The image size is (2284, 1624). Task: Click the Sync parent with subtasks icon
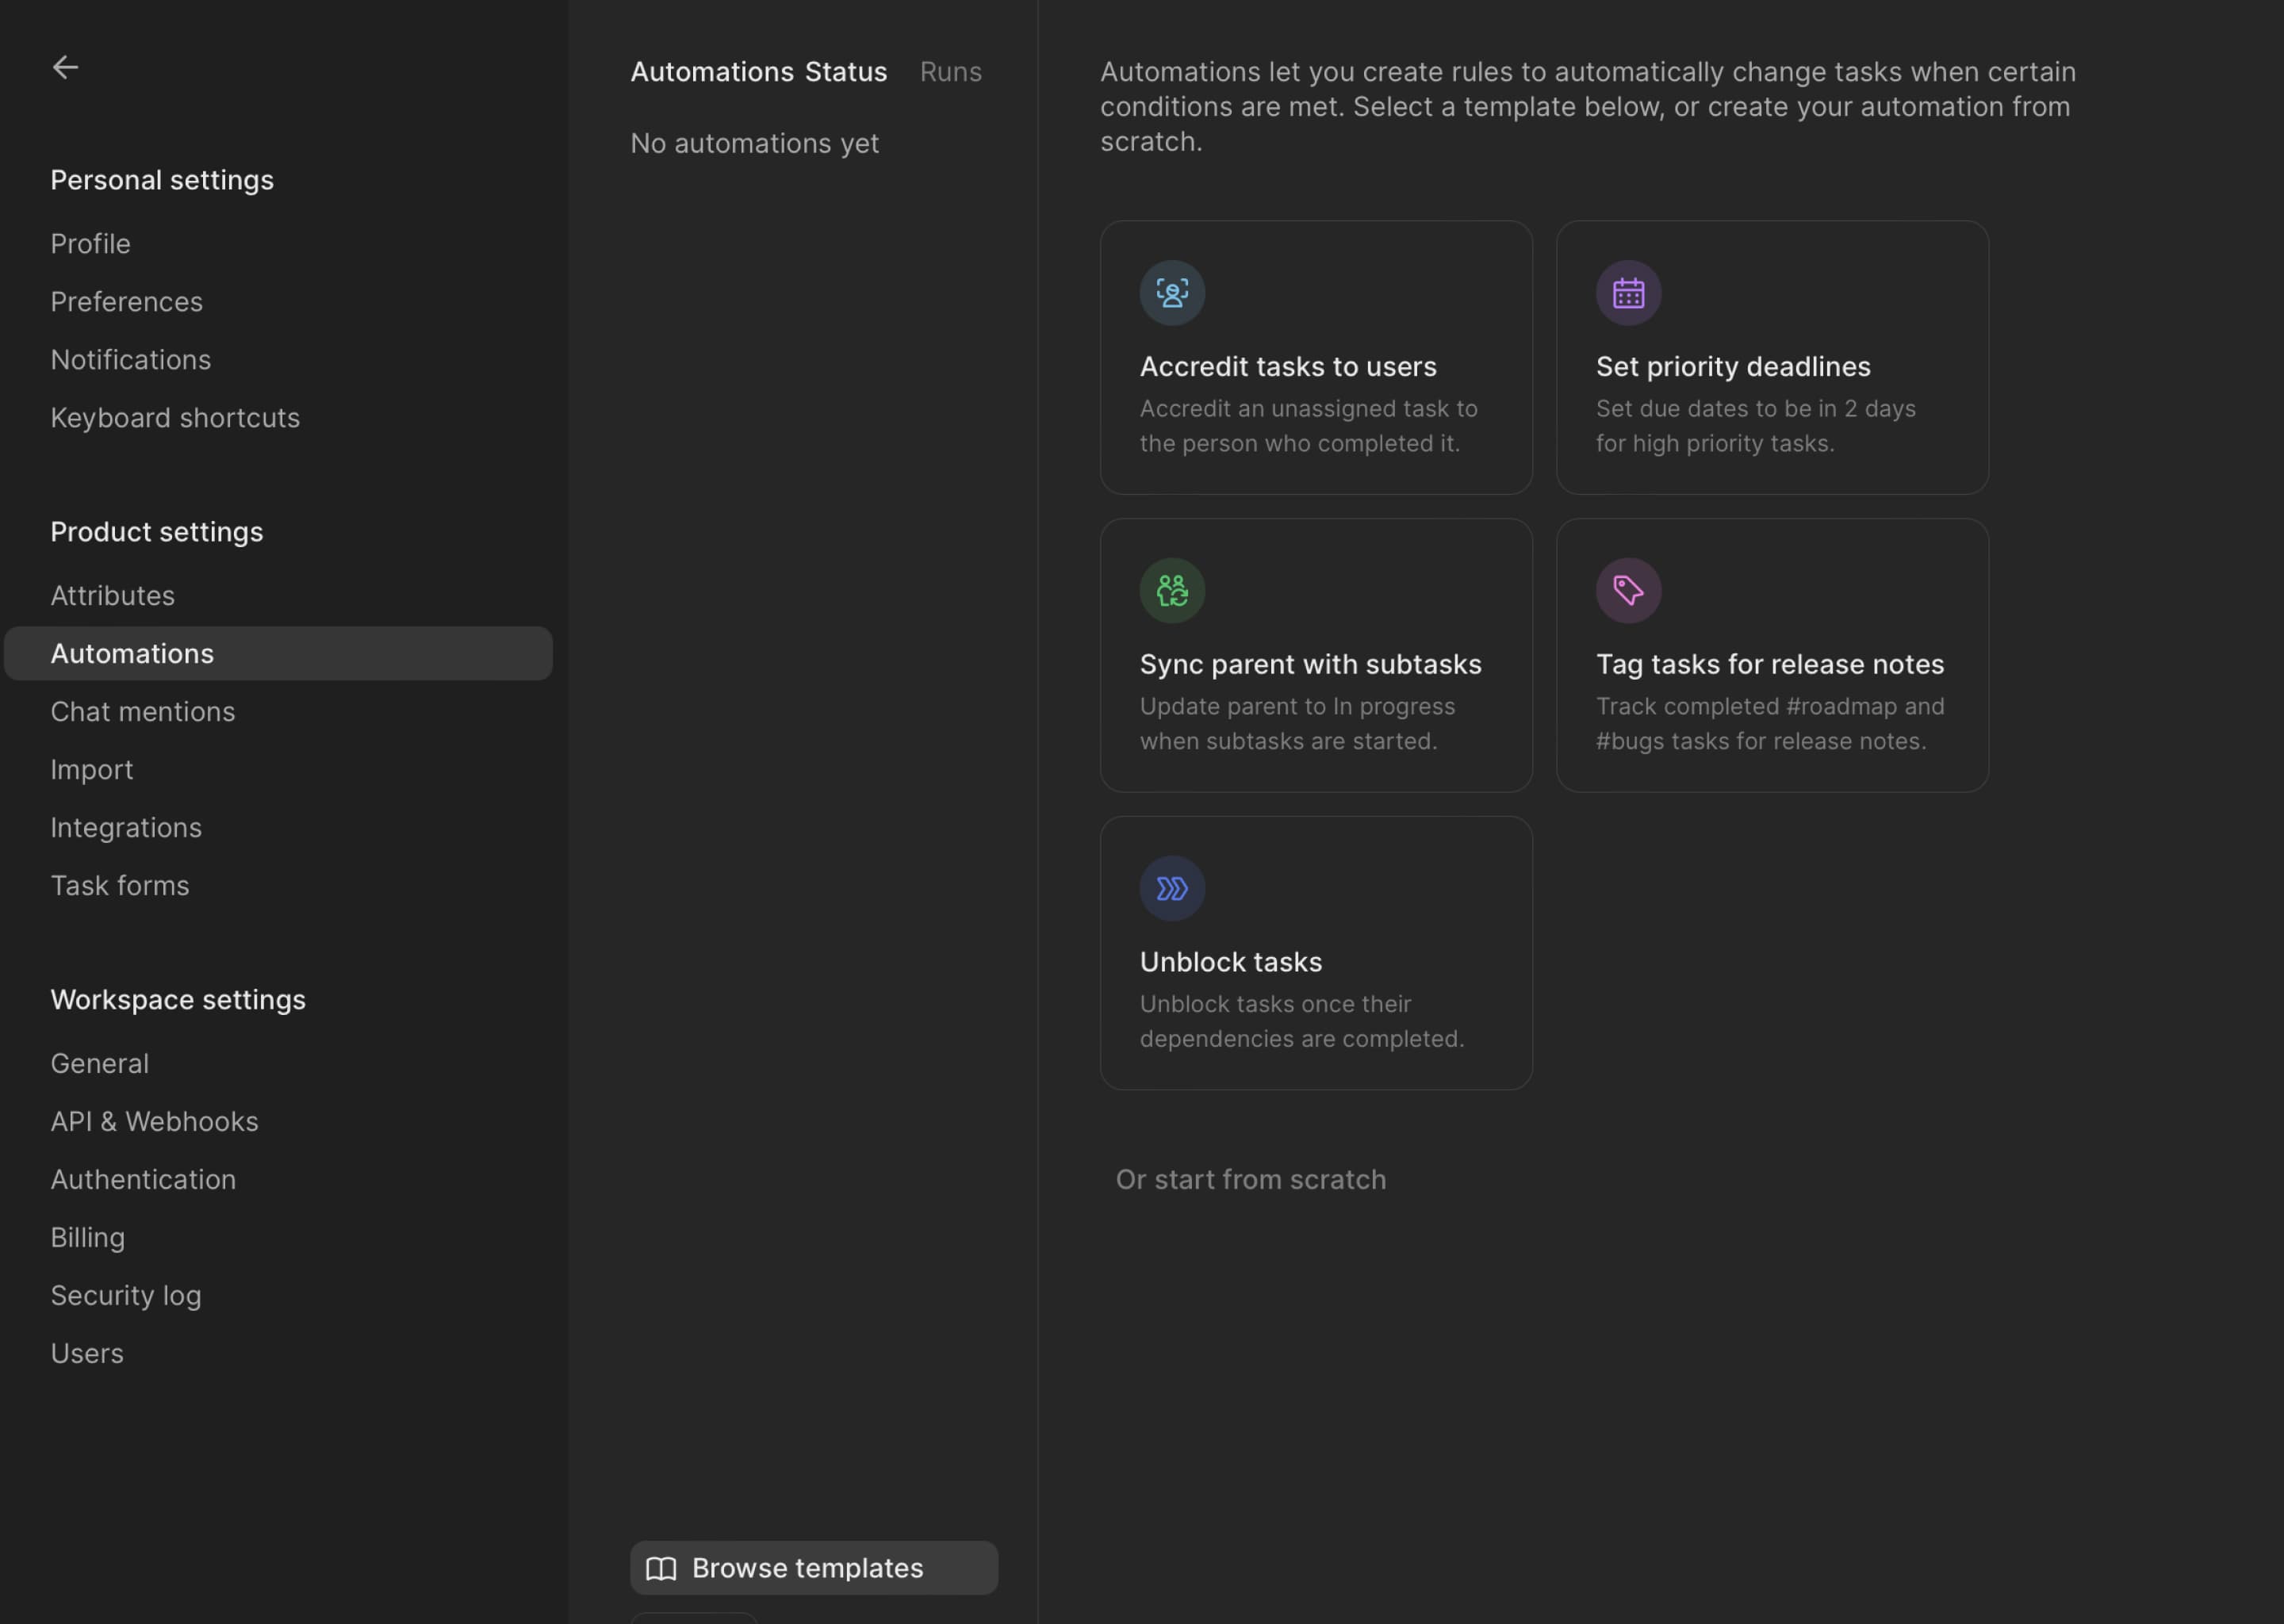point(1170,589)
